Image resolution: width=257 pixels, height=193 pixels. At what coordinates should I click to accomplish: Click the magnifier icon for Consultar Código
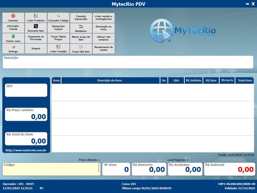coord(58,16)
